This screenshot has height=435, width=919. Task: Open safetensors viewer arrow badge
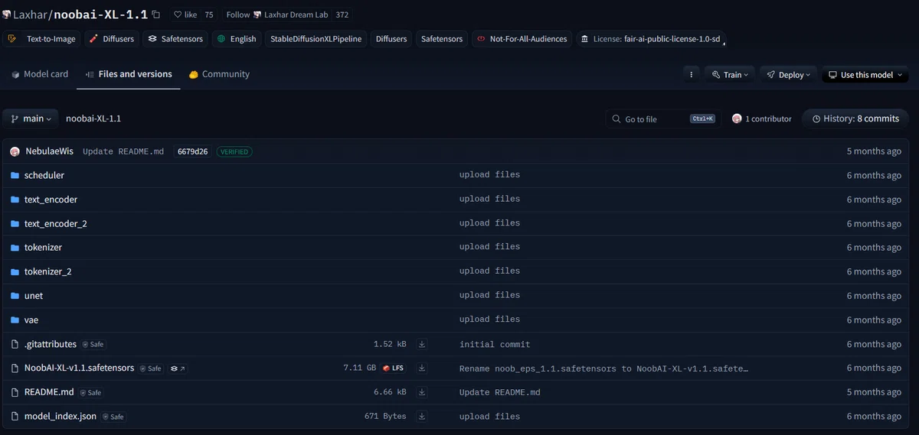click(x=178, y=368)
